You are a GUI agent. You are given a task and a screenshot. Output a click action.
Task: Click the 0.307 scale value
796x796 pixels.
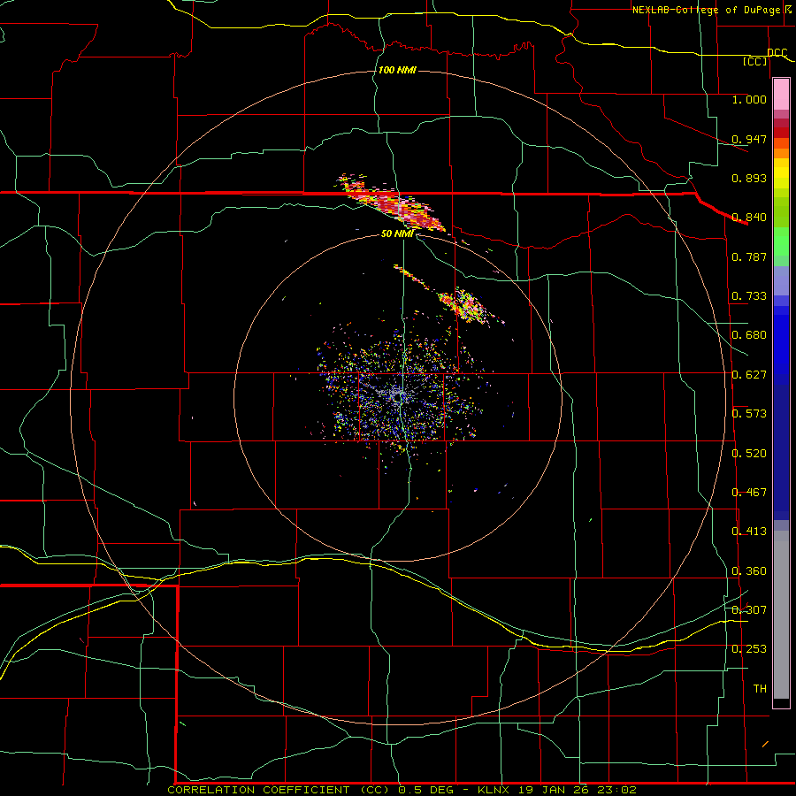[x=749, y=609]
